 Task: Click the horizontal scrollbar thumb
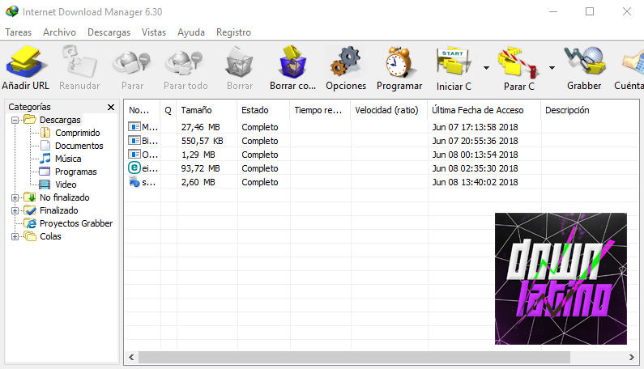coord(354,358)
